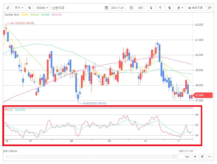The height and width of the screenshot is (164, 217).
Task: Switch to the 일 daily chart
Action: [151, 8]
